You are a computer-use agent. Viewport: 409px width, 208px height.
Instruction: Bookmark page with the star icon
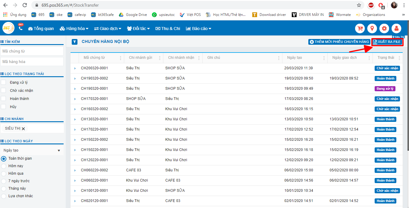coord(359,5)
